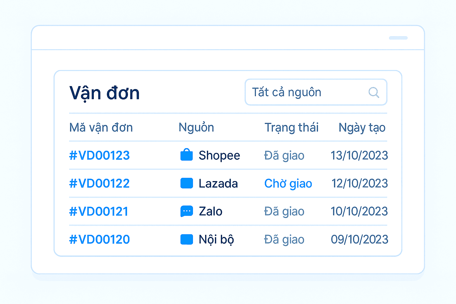The image size is (456, 304).
Task: Open the Tất cả nguôn source filter
Action: (x=316, y=92)
